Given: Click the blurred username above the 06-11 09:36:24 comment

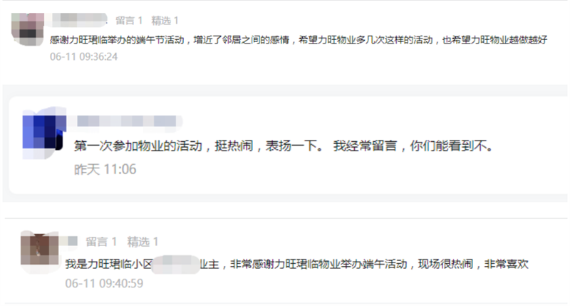Looking at the screenshot, I should coord(80,20).
